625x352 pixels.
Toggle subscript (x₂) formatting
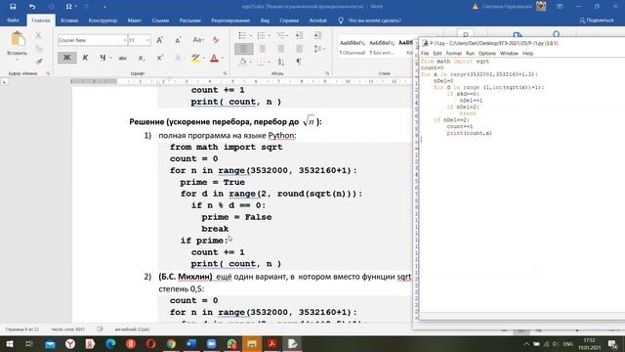141,58
